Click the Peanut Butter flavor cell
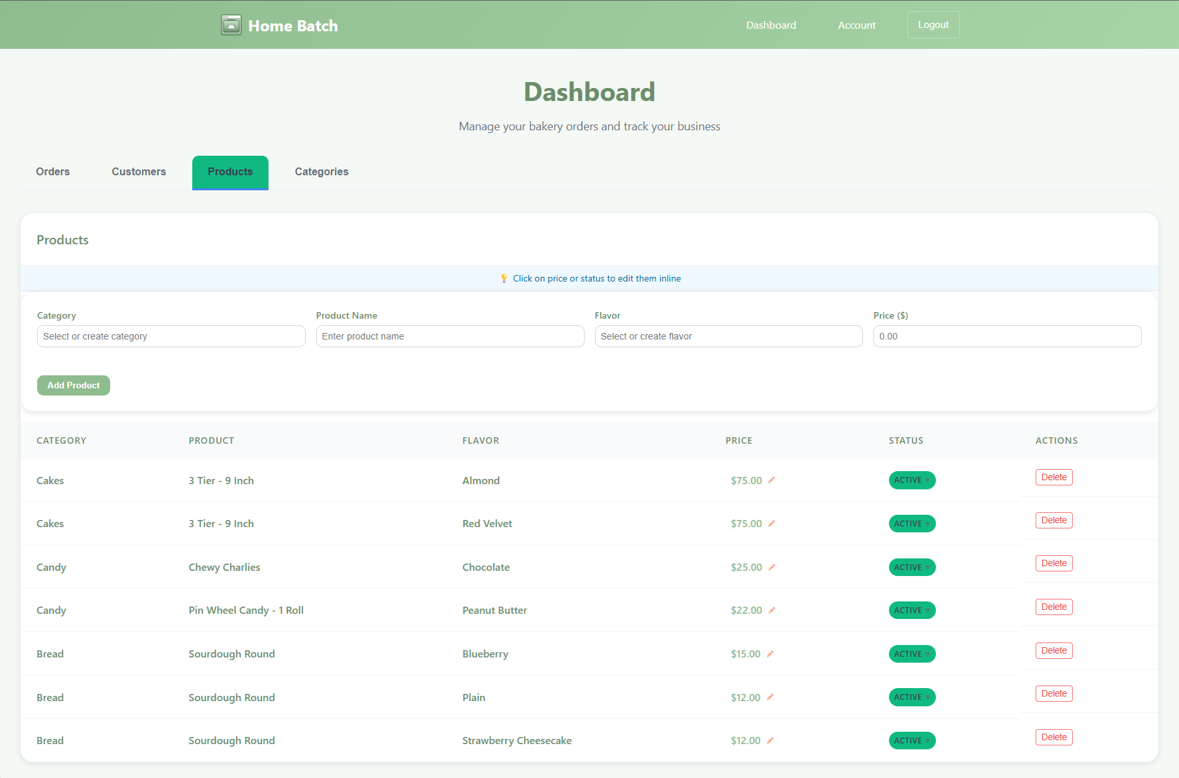Image resolution: width=1179 pixels, height=778 pixels. click(495, 610)
